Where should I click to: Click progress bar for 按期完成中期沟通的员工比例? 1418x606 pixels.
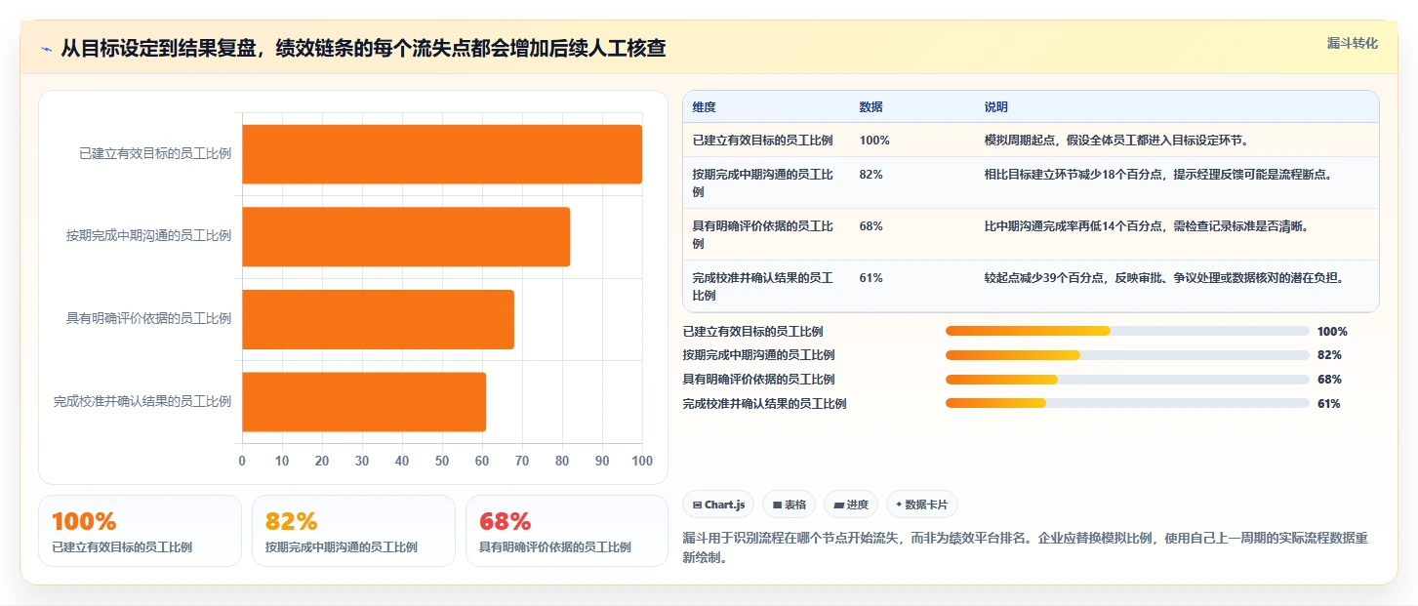click(x=1127, y=355)
